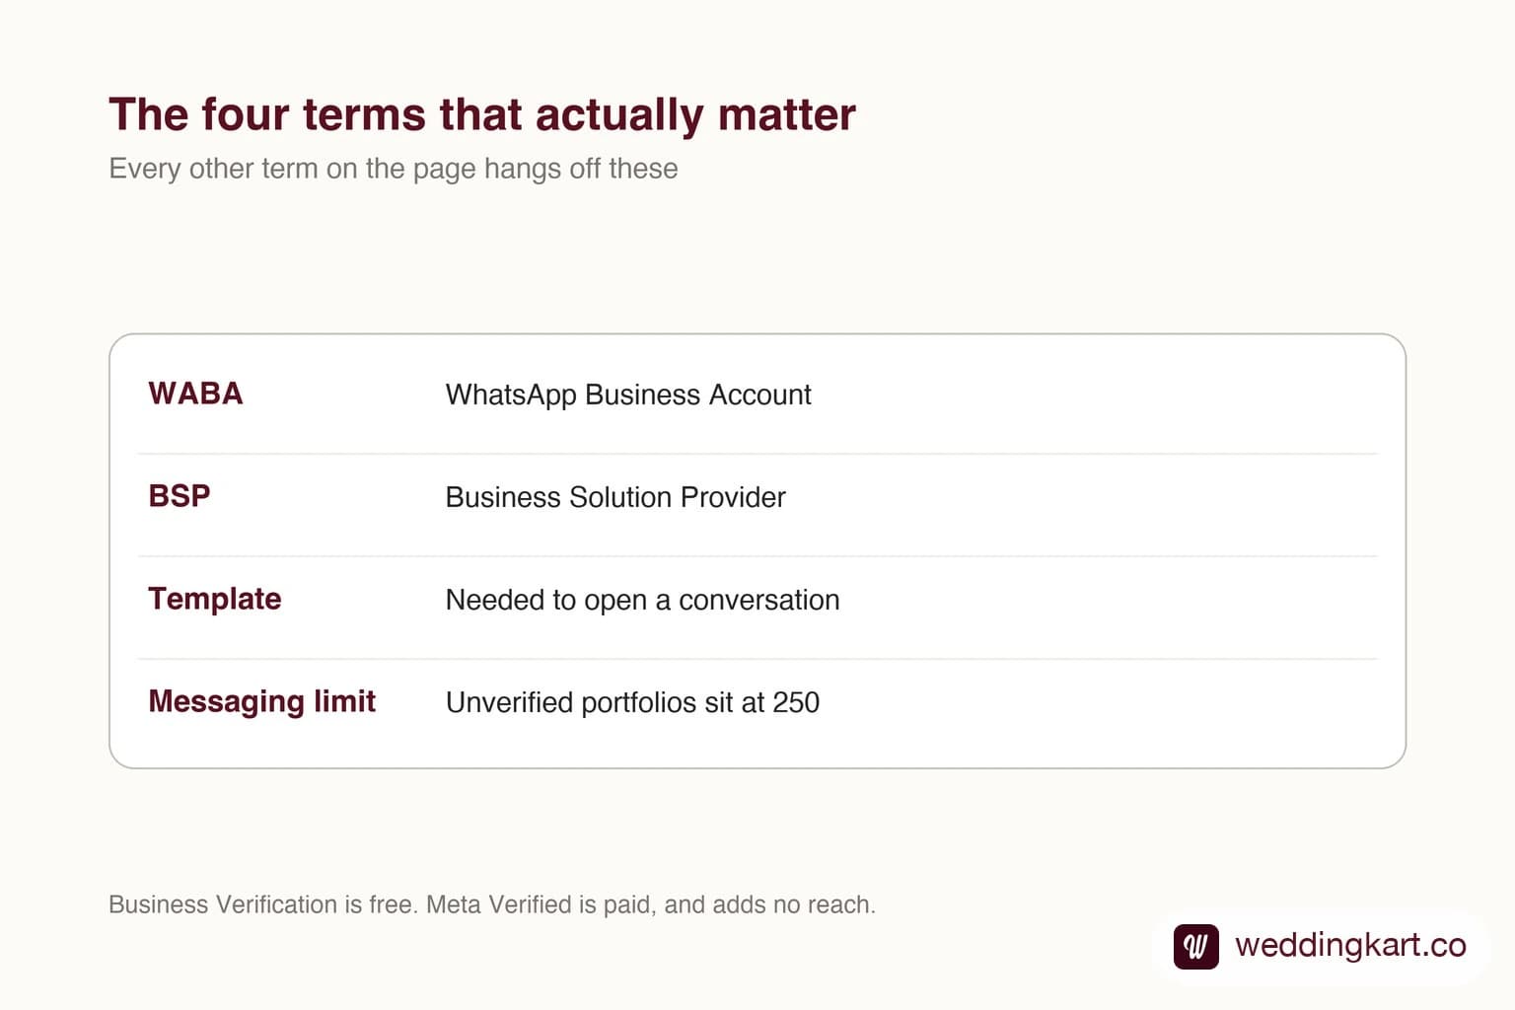Click the title 'The four terms that actually matter'
Screen dimensions: 1515x1010
click(x=482, y=114)
